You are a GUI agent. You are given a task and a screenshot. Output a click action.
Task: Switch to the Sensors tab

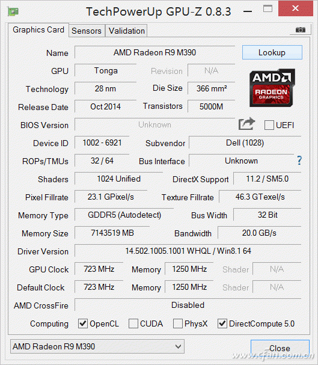pyautogui.click(x=87, y=31)
